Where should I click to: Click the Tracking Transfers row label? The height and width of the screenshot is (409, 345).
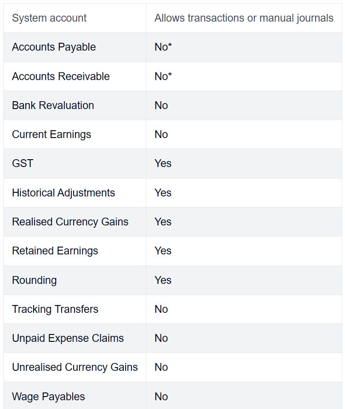tap(55, 309)
